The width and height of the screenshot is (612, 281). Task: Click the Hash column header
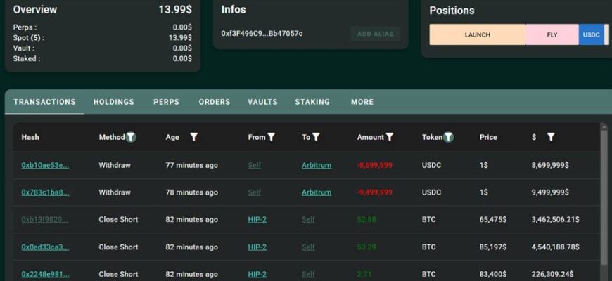[30, 137]
